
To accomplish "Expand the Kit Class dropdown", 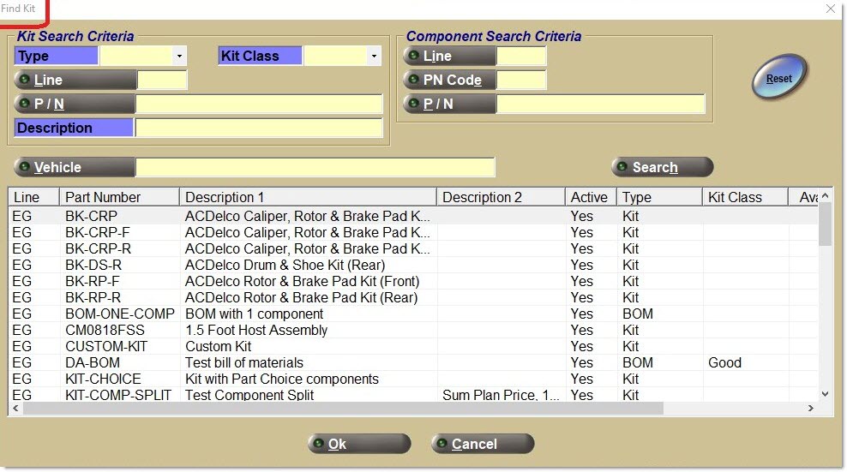I will (373, 57).
